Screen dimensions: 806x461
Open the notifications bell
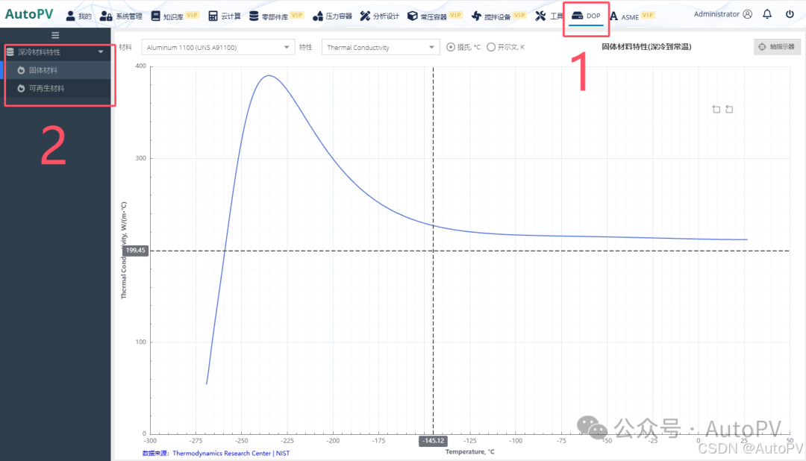(x=767, y=14)
